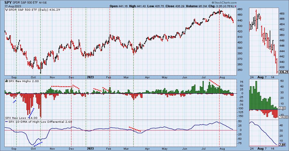The image size is (289, 151).
Task: Click the 410 price axis label
Action: (240, 37)
